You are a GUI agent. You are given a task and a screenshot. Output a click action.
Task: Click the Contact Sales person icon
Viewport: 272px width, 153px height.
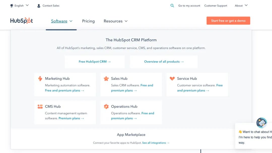pyautogui.click(x=39, y=6)
